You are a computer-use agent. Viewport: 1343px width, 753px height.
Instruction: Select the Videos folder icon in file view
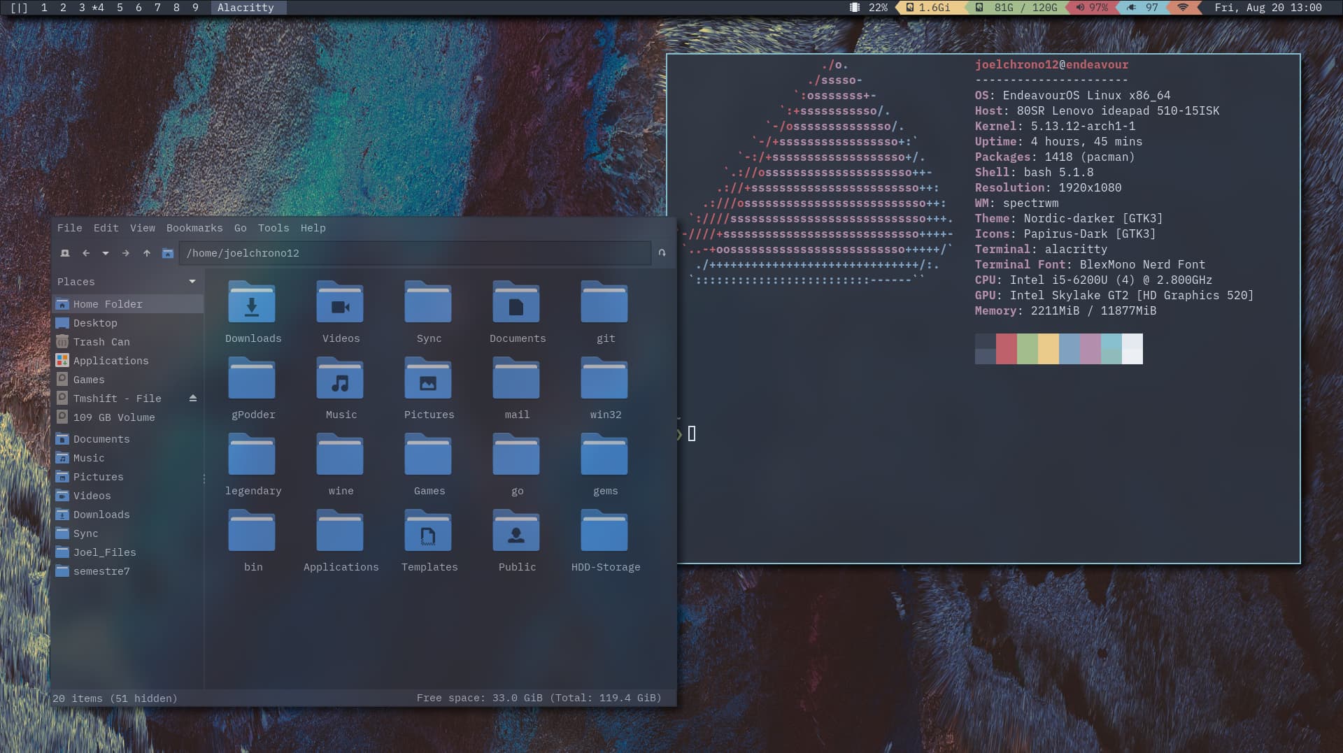click(x=340, y=302)
